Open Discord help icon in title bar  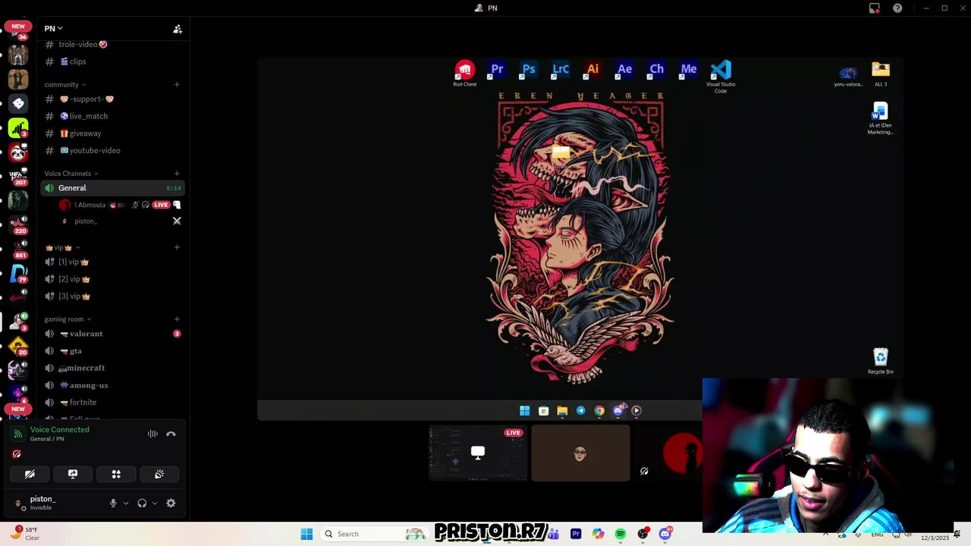[x=897, y=8]
